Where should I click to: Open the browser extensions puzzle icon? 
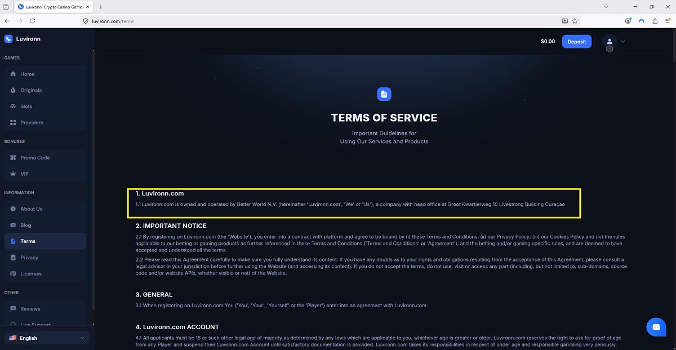(655, 21)
